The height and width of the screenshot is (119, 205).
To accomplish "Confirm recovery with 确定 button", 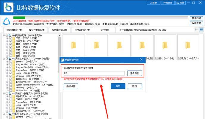I will (x=118, y=86).
